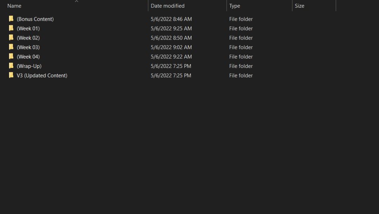Click the folder icon for Week 04
The height and width of the screenshot is (214, 379).
point(11,56)
